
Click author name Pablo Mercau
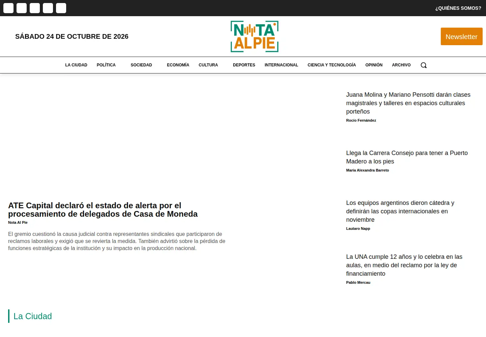click(x=358, y=282)
